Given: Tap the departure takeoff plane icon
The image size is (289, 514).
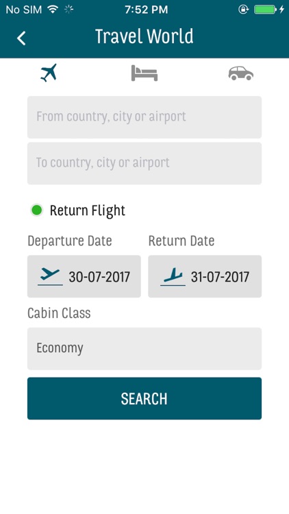Looking at the screenshot, I should (x=50, y=277).
